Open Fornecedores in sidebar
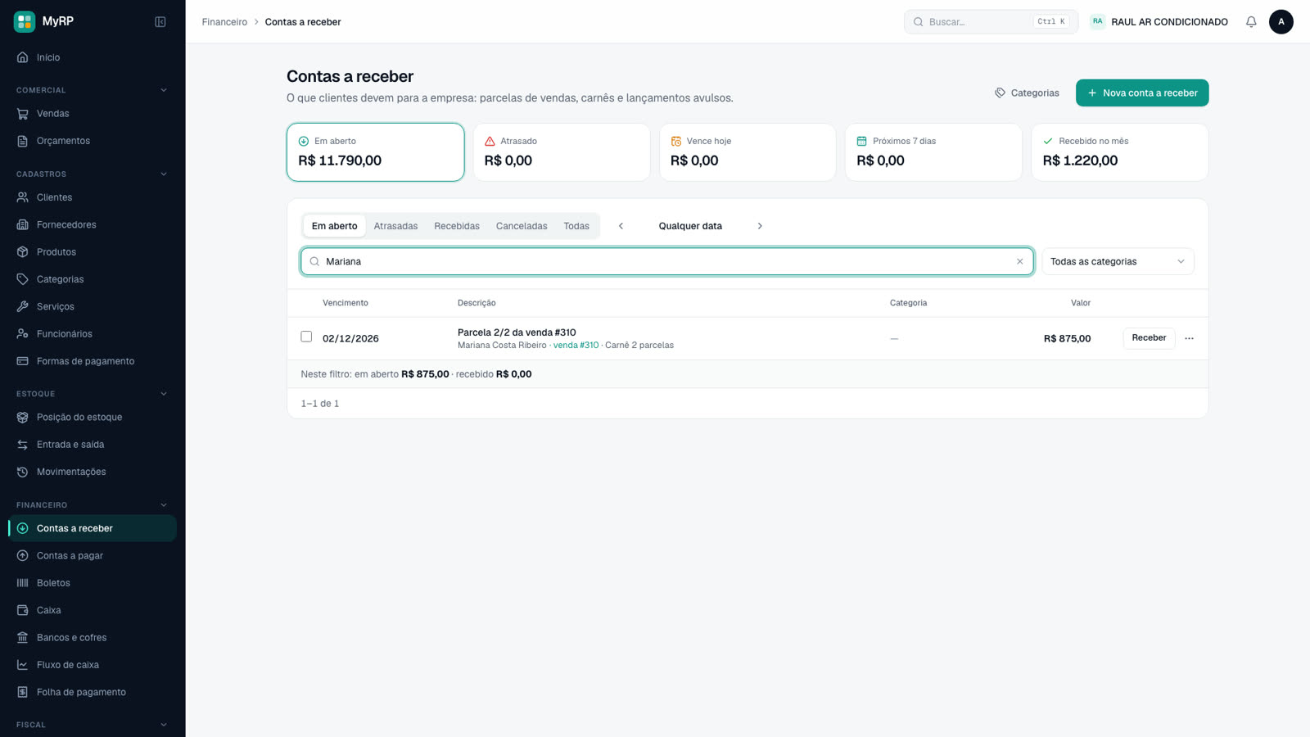Image resolution: width=1310 pixels, height=737 pixels. [93, 224]
